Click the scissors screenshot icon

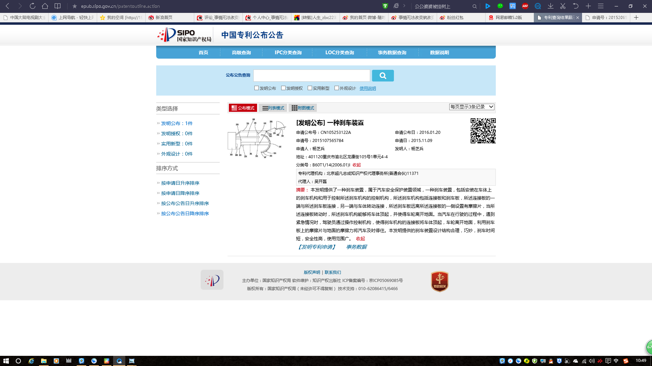[563, 6]
